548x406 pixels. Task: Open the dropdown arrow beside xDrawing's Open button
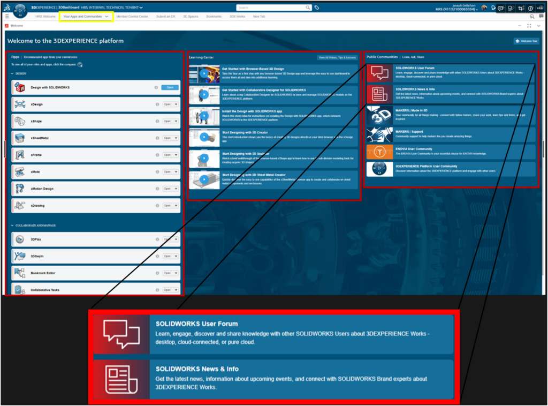coord(176,205)
